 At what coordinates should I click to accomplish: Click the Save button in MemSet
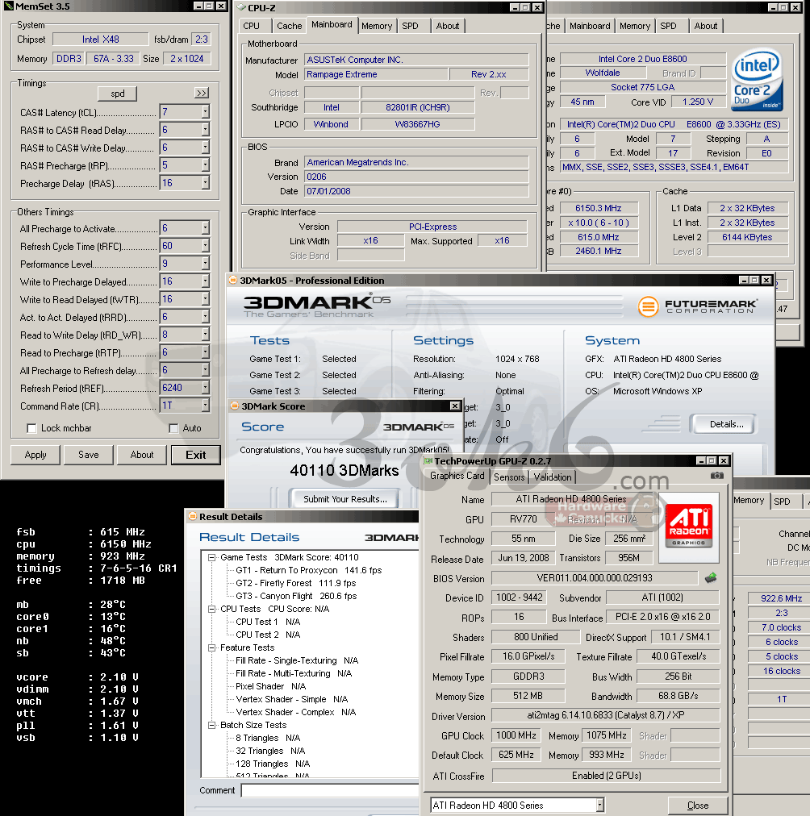click(x=89, y=455)
